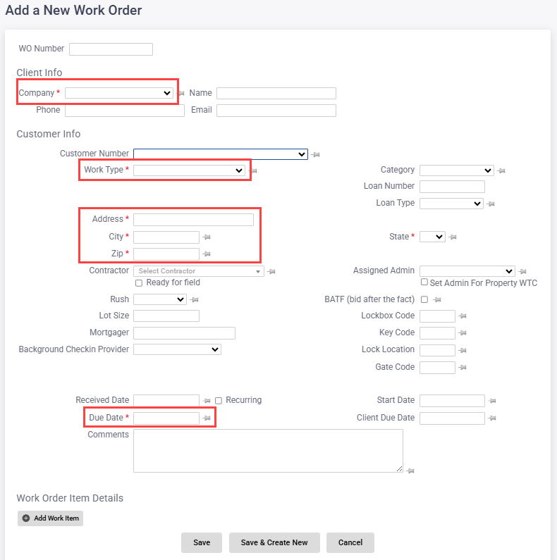Enable the Ready for field checkbox

point(139,283)
